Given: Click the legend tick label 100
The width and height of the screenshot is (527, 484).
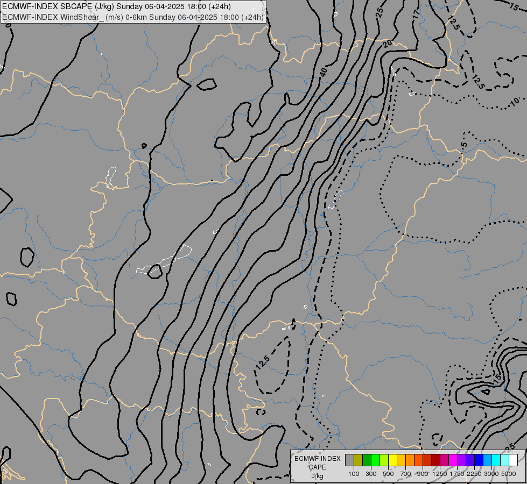Looking at the screenshot, I should 354,474.
